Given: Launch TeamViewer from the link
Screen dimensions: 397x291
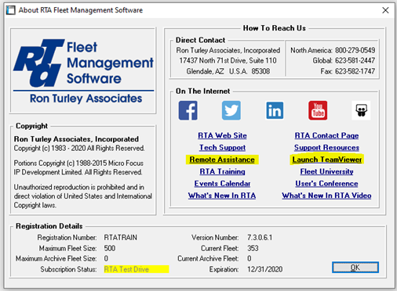Looking at the screenshot, I should click(x=327, y=160).
